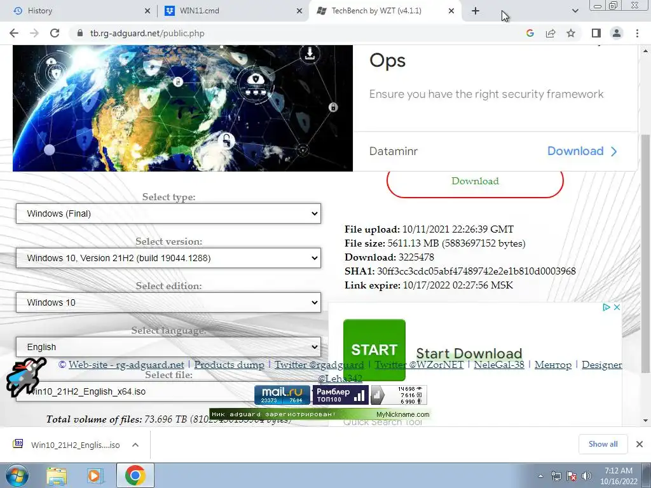This screenshot has width=651, height=488.
Task: Open Twitter @rgadguard link
Action: pyautogui.click(x=319, y=365)
